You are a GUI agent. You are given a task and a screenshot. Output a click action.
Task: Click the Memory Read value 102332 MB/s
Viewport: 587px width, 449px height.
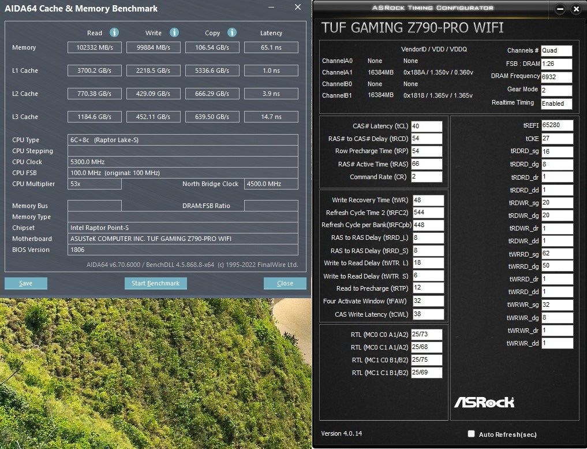(x=94, y=47)
